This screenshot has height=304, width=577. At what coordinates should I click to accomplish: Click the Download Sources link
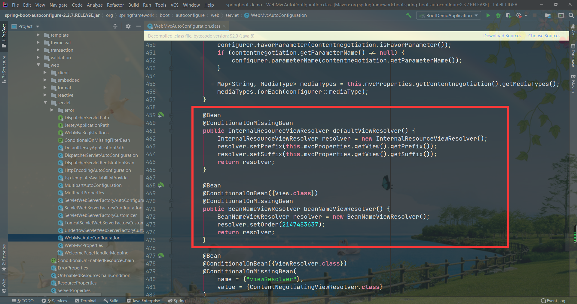(502, 36)
